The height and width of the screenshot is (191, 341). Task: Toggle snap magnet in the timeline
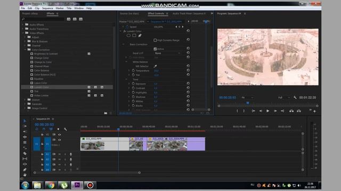pos(44,129)
